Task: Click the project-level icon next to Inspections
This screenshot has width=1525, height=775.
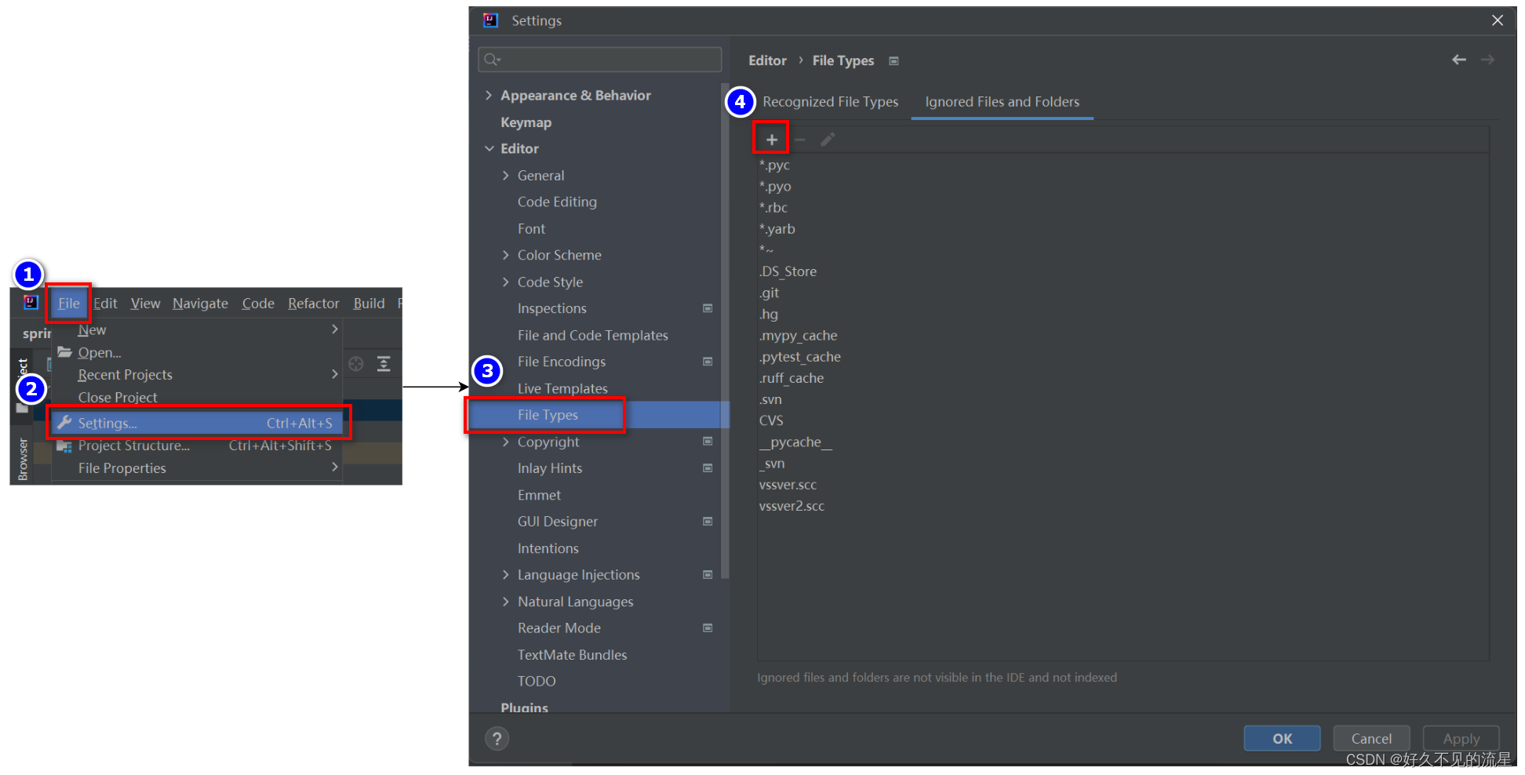Action: pos(708,308)
